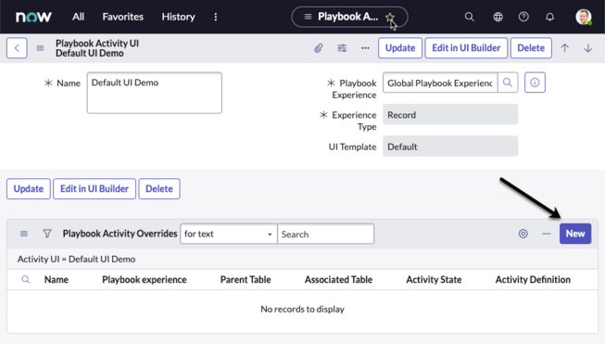Open the header more options ellipsis
The image size is (605, 344).
[365, 48]
